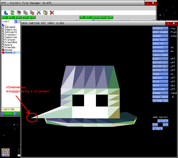The width and height of the screenshot is (178, 158).
Task: Switch right panel to cd2 drive tab
Action: tap(110, 17)
